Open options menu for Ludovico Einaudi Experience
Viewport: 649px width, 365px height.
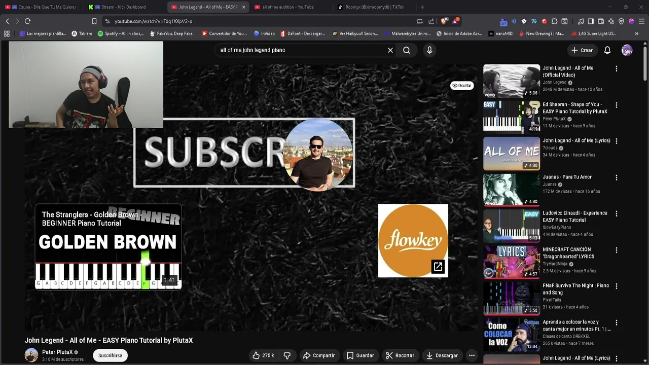617,213
